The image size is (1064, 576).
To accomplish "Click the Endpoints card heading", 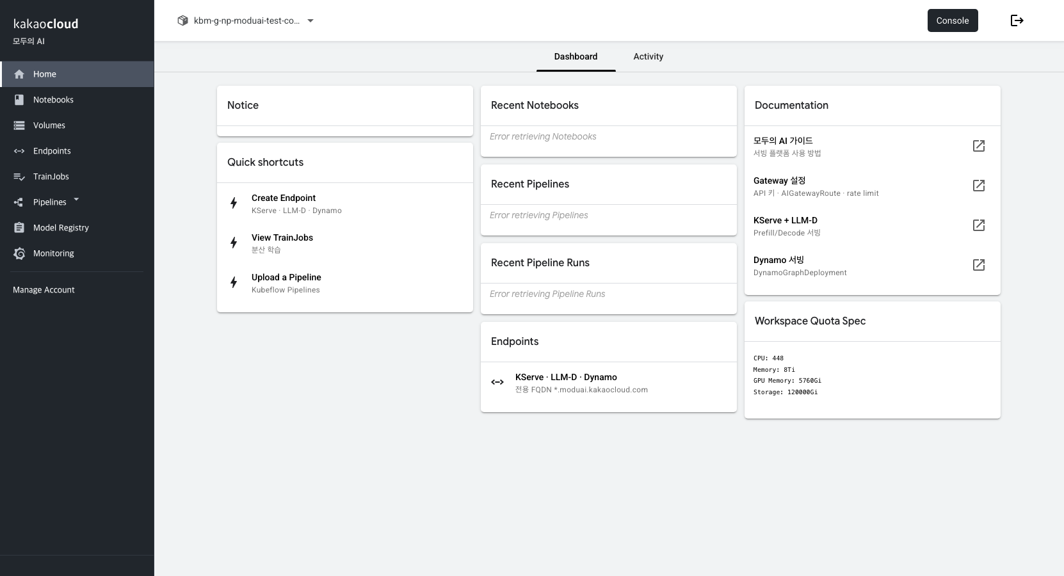I will 515,342.
